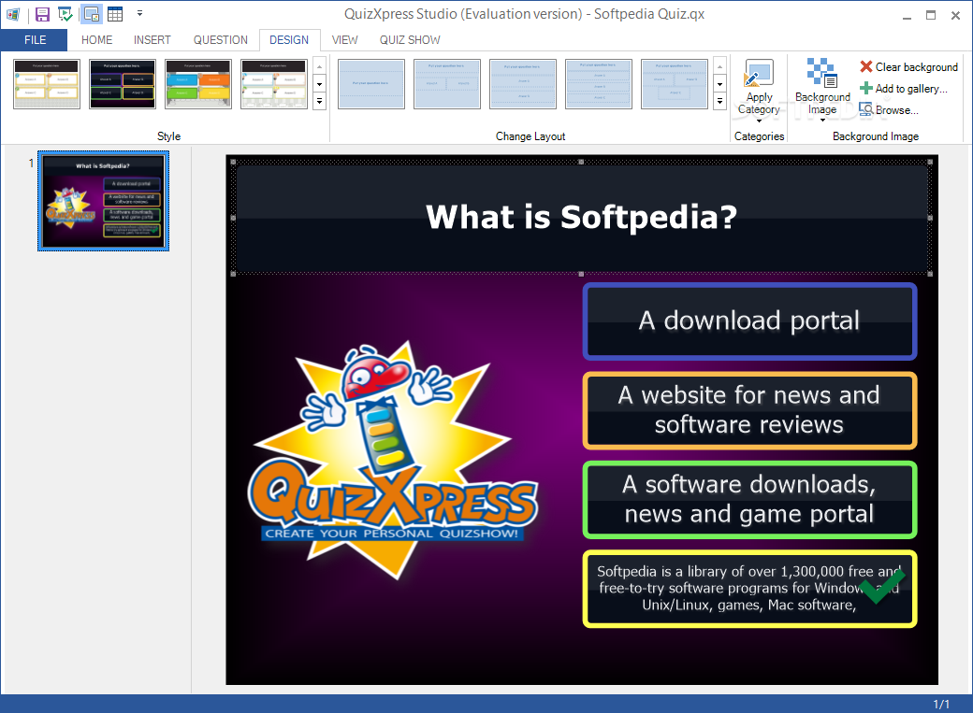Open the Background Image dropdown arrow
Screen dimensions: 973x713
822,121
